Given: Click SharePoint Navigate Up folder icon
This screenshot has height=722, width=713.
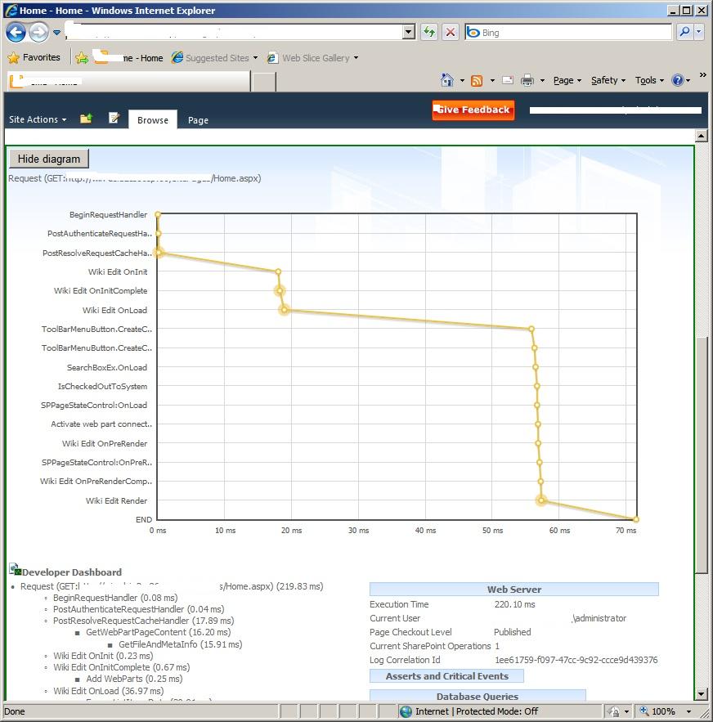Looking at the screenshot, I should [x=86, y=119].
